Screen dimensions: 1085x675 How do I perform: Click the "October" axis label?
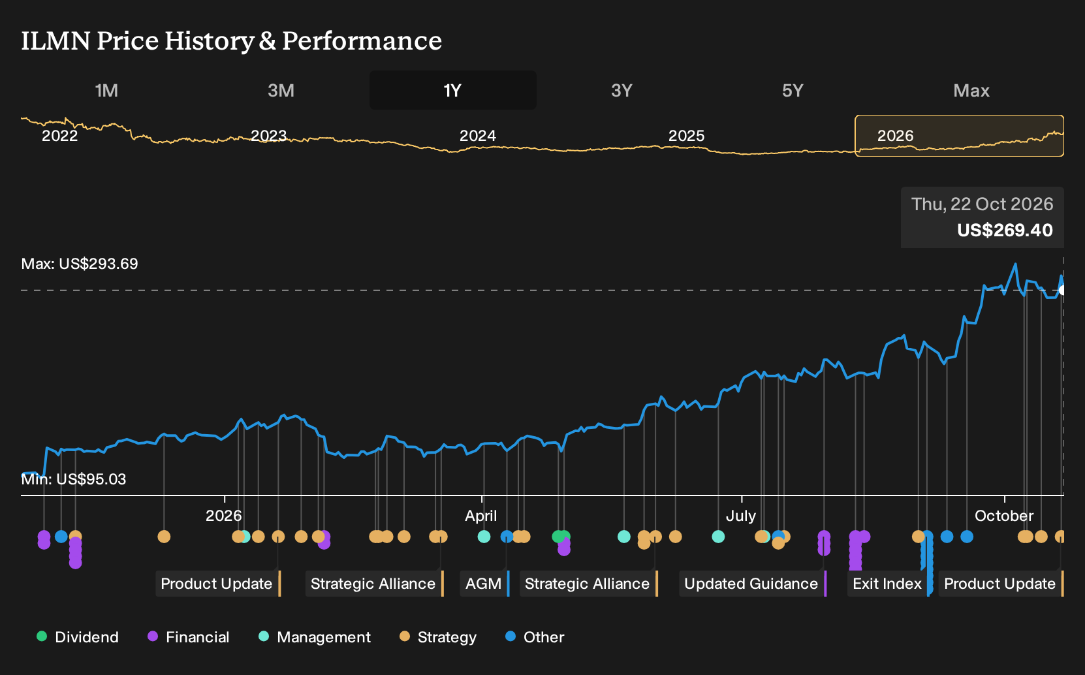pyautogui.click(x=1004, y=516)
